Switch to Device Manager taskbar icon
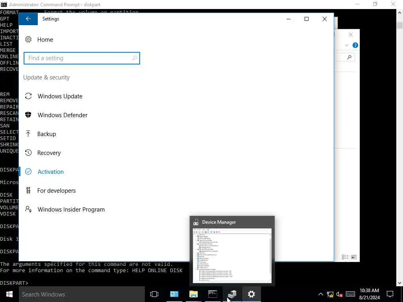Screen dimensions: 403x302 click(x=232, y=294)
